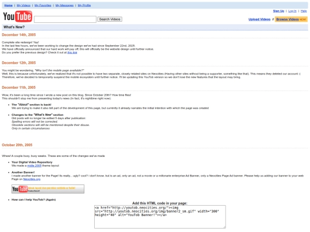
Task: Click the 'Another Banner!' list item title
Action: (x=23, y=172)
